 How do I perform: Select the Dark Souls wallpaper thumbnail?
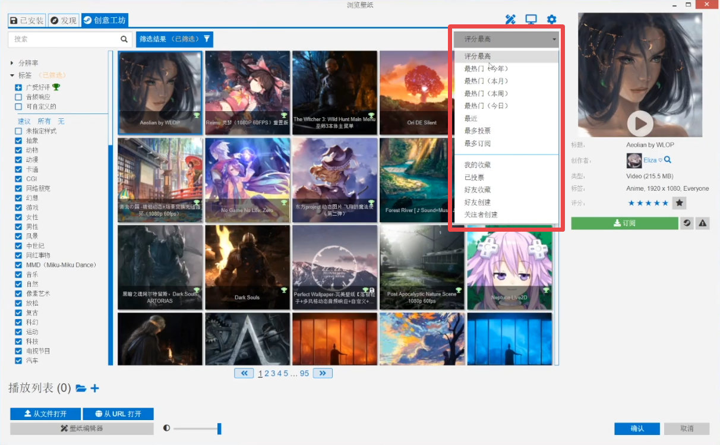point(247,267)
